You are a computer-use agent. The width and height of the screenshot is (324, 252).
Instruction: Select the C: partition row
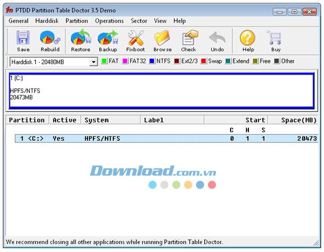coord(162,139)
